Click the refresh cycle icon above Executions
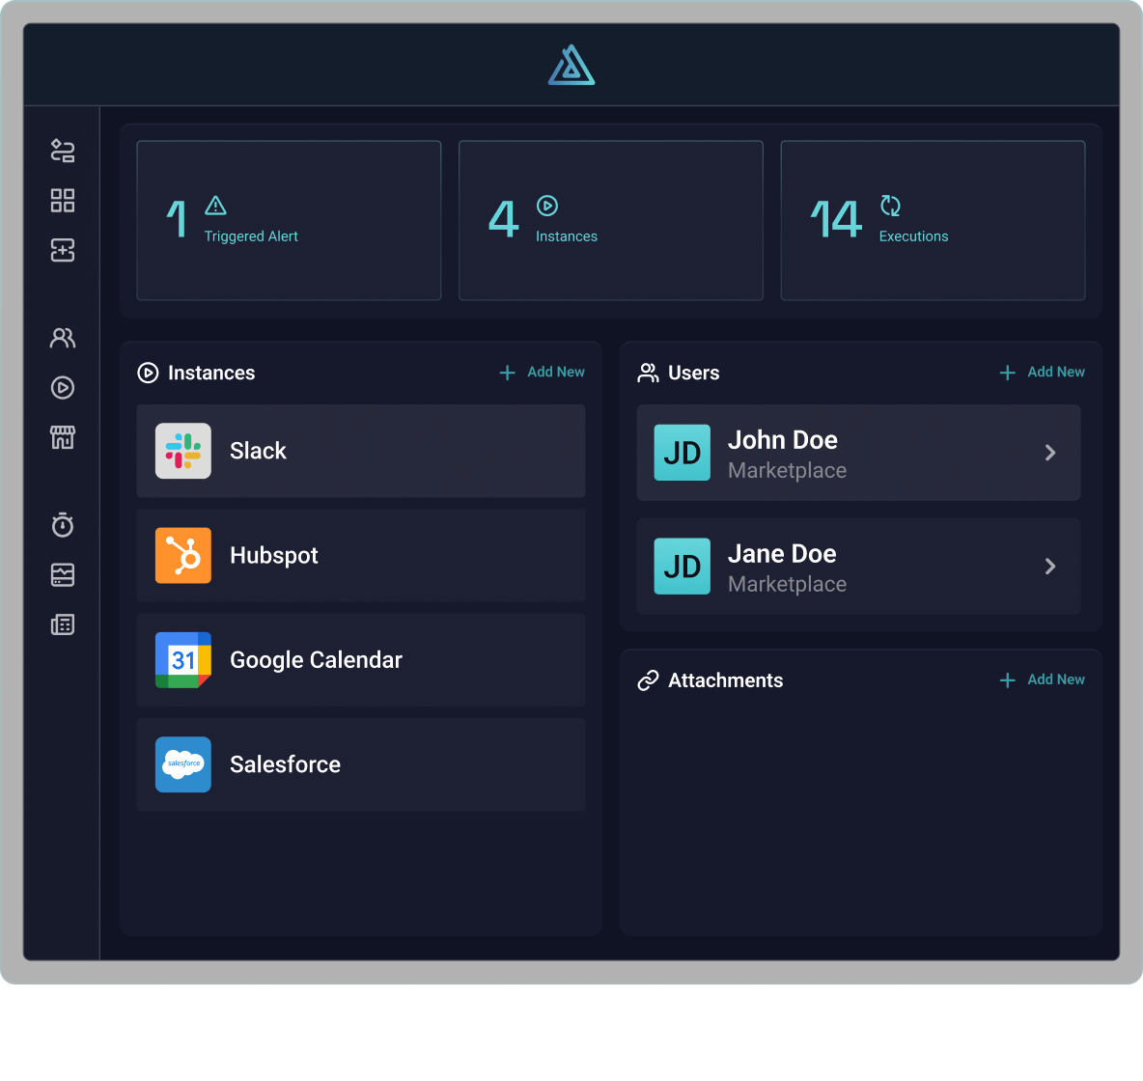This screenshot has height=1081, width=1143. [x=890, y=206]
